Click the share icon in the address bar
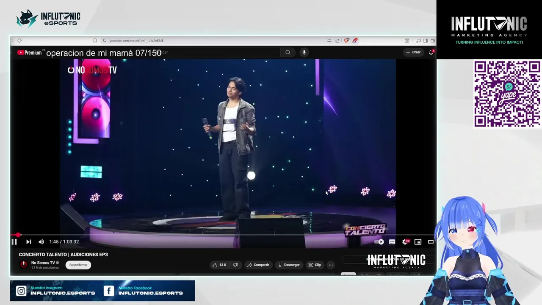The height and width of the screenshot is (305, 542). (x=337, y=41)
